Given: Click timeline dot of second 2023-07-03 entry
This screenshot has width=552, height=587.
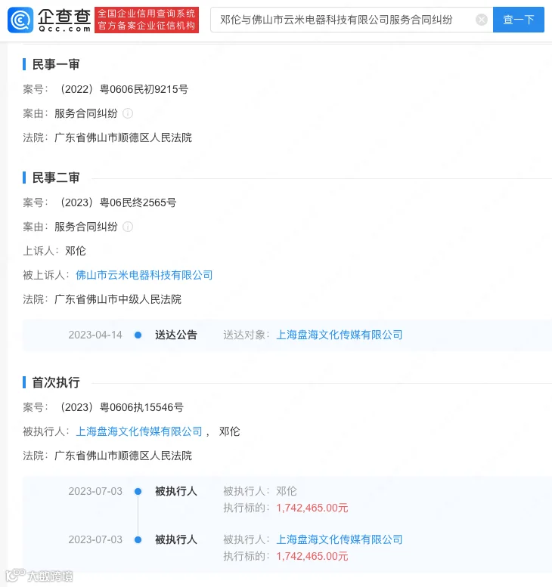Looking at the screenshot, I should pos(138,539).
